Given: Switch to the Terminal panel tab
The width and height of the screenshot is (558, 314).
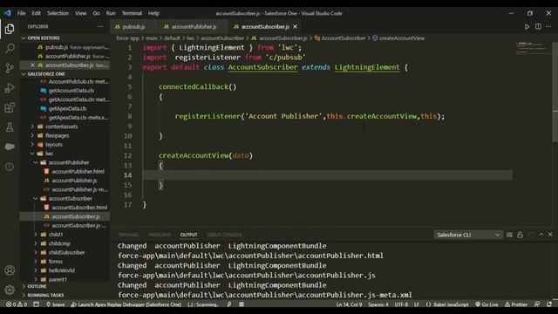Looking at the screenshot, I should pyautogui.click(x=128, y=235).
